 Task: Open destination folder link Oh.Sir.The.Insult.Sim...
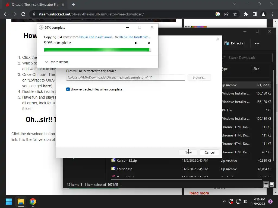tap(135, 37)
